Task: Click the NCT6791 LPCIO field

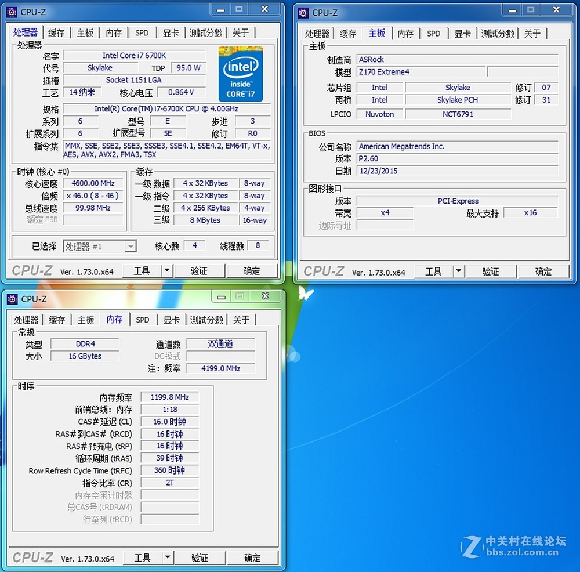Action: coord(458,114)
